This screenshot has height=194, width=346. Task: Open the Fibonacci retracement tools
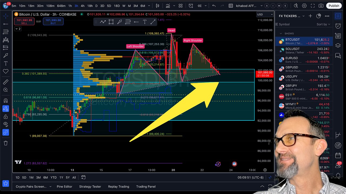(6, 32)
